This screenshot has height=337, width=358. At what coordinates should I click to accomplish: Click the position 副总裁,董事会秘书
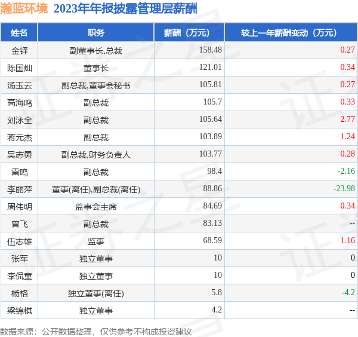pos(96,85)
